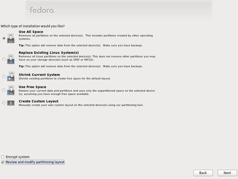Click the Create Custom Layout question-mark icon
Image resolution: width=238 pixels, height=179 pixels.
11,103
